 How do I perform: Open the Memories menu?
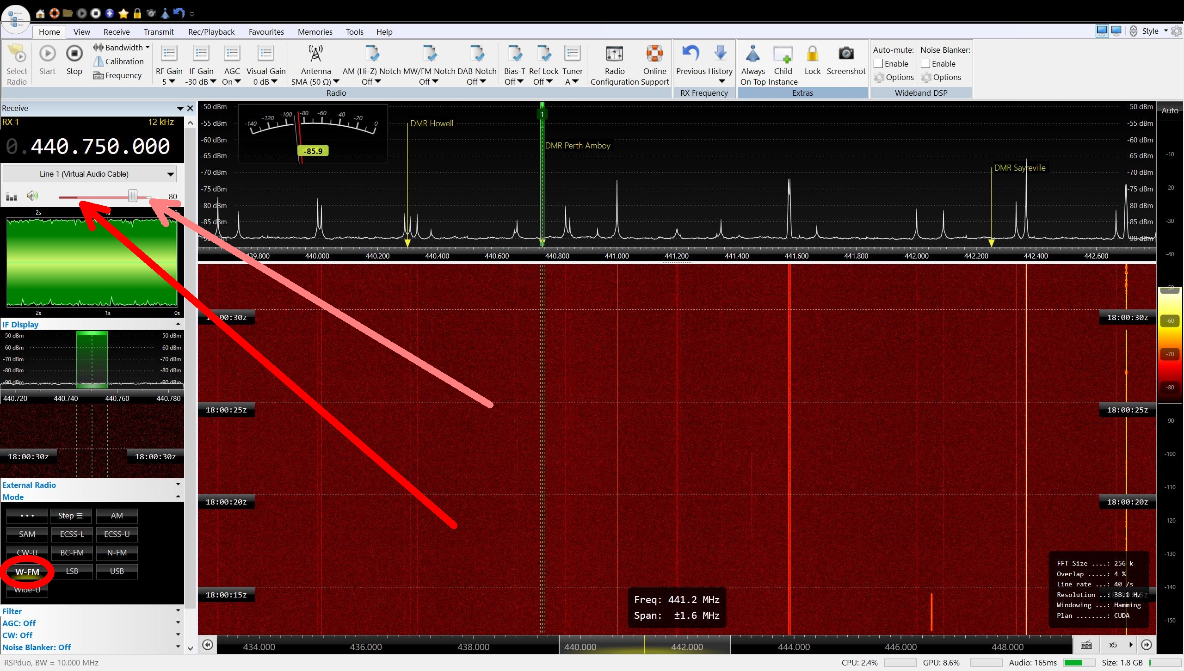coord(314,32)
